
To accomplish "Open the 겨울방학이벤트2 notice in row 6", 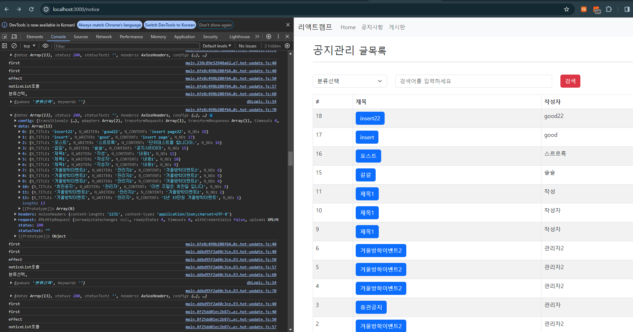I will (x=381, y=251).
